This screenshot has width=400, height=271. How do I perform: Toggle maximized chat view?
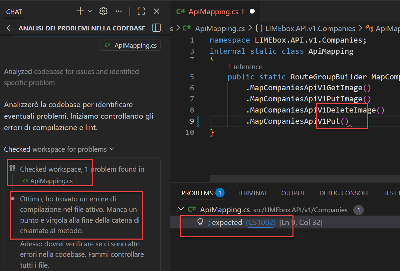click(x=141, y=11)
